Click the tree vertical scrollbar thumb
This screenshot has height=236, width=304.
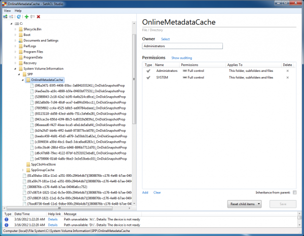pyautogui.click(x=134, y=79)
